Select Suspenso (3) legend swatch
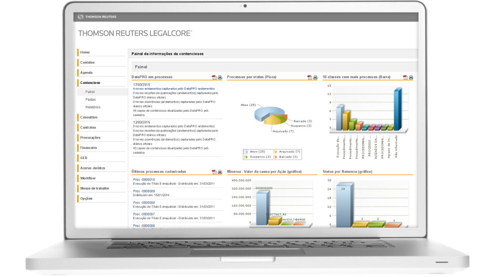Image resolution: width=494 pixels, height=277 pixels. pos(246,157)
